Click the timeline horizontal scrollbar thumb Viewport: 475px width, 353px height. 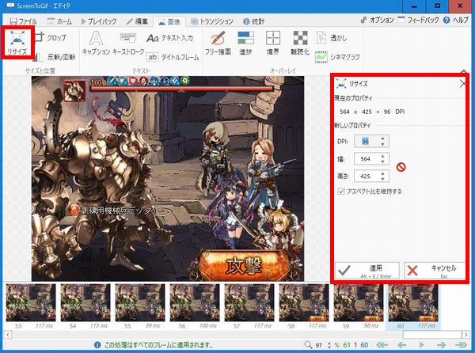tap(432, 335)
